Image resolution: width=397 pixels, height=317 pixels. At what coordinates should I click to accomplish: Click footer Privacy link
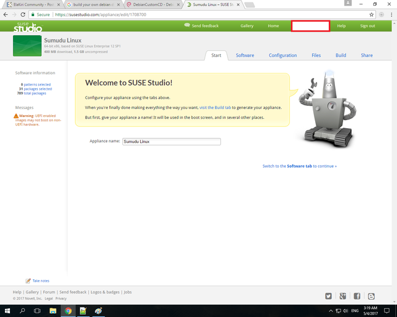point(61,298)
